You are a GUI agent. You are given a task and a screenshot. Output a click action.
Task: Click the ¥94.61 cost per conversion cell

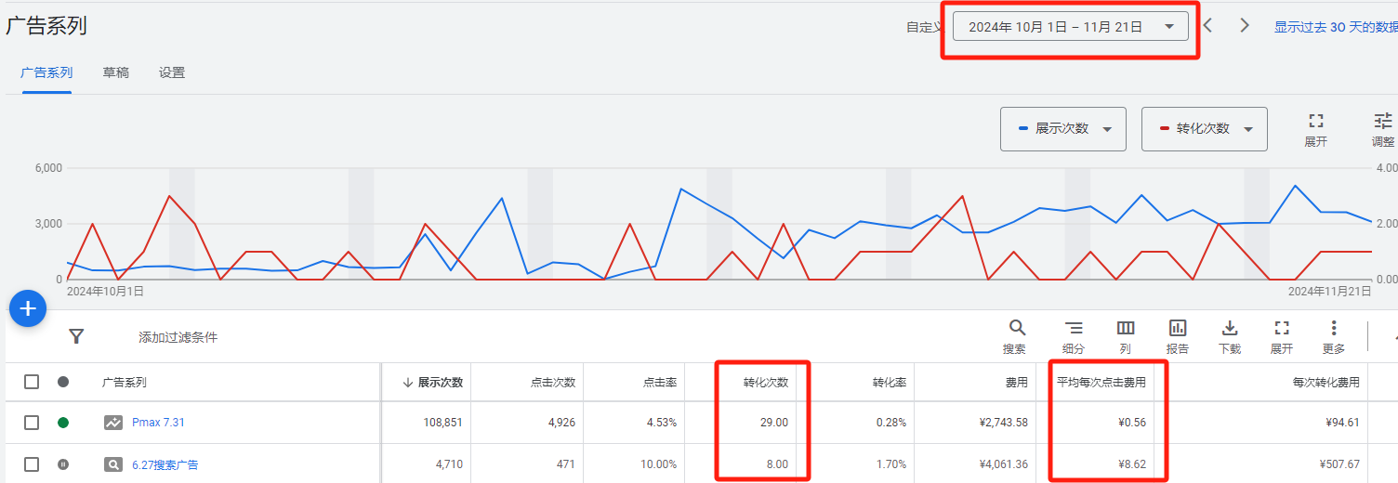1342,423
